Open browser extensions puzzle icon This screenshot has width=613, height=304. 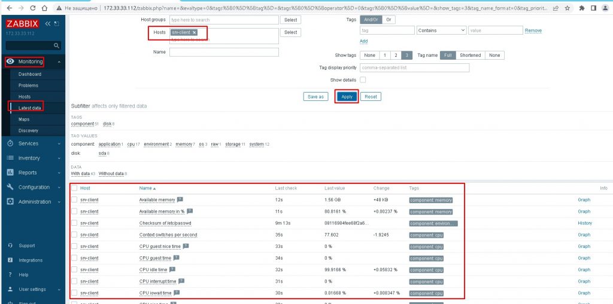[x=581, y=8]
